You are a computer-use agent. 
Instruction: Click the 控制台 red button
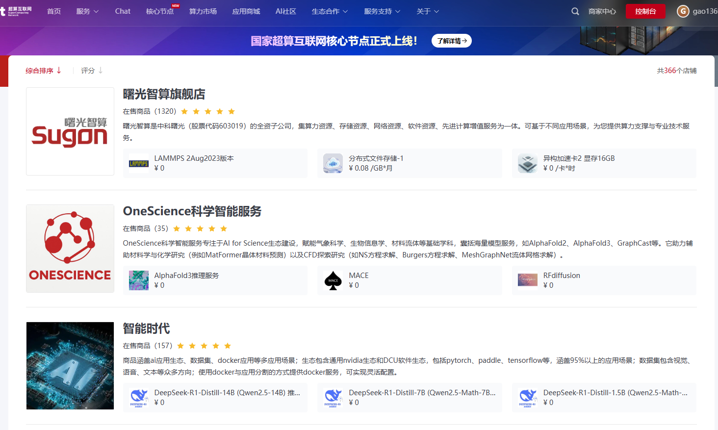click(645, 11)
